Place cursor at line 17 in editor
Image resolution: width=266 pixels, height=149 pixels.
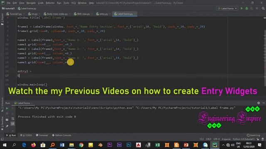(122, 76)
